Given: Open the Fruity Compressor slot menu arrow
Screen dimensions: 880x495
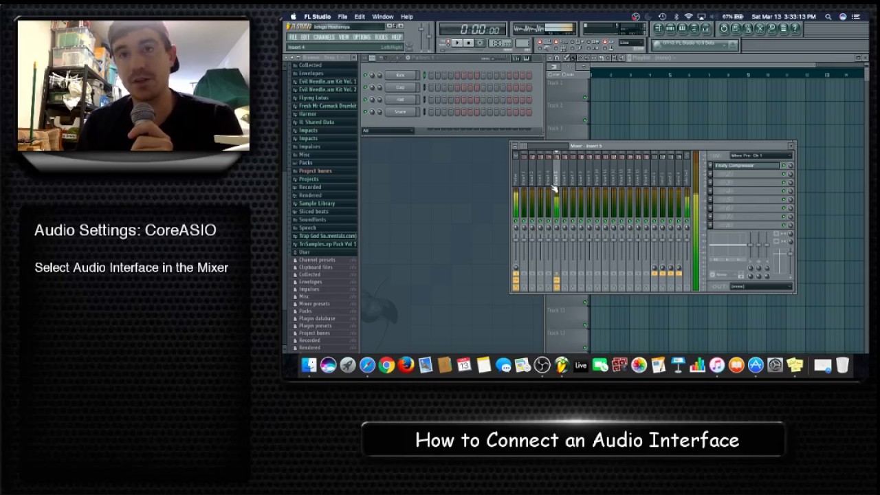Looking at the screenshot, I should coord(710,166).
